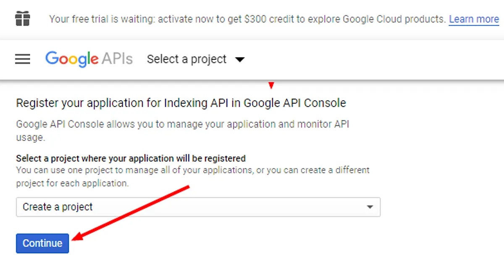Open the navigation hamburger menu
This screenshot has width=504, height=262.
coord(22,59)
